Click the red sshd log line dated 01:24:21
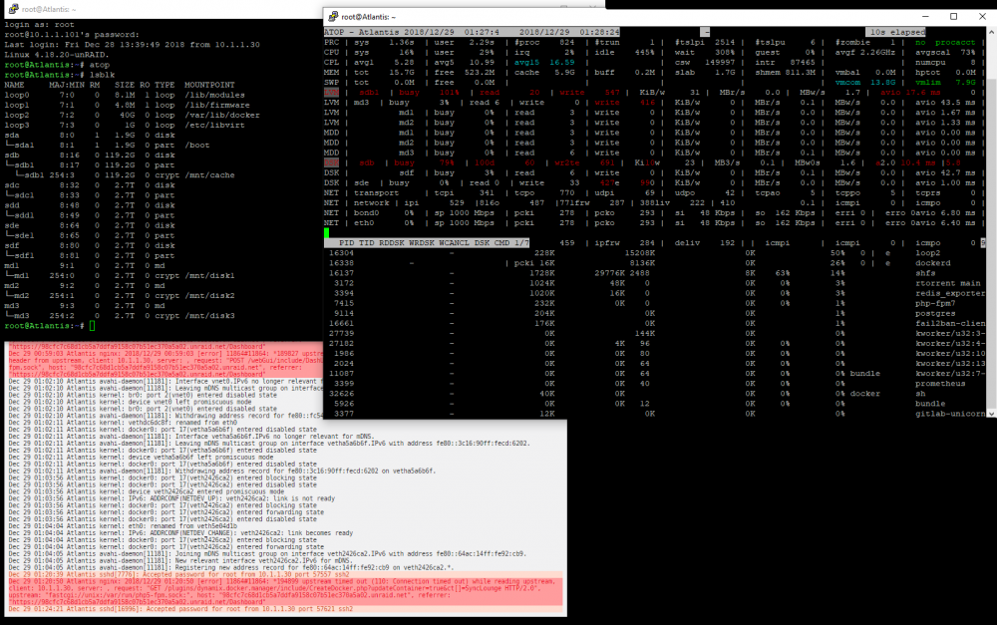Image resolution: width=997 pixels, height=625 pixels. click(x=180, y=609)
